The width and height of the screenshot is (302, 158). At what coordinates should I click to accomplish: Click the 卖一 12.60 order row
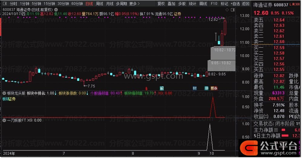(x=269, y=42)
